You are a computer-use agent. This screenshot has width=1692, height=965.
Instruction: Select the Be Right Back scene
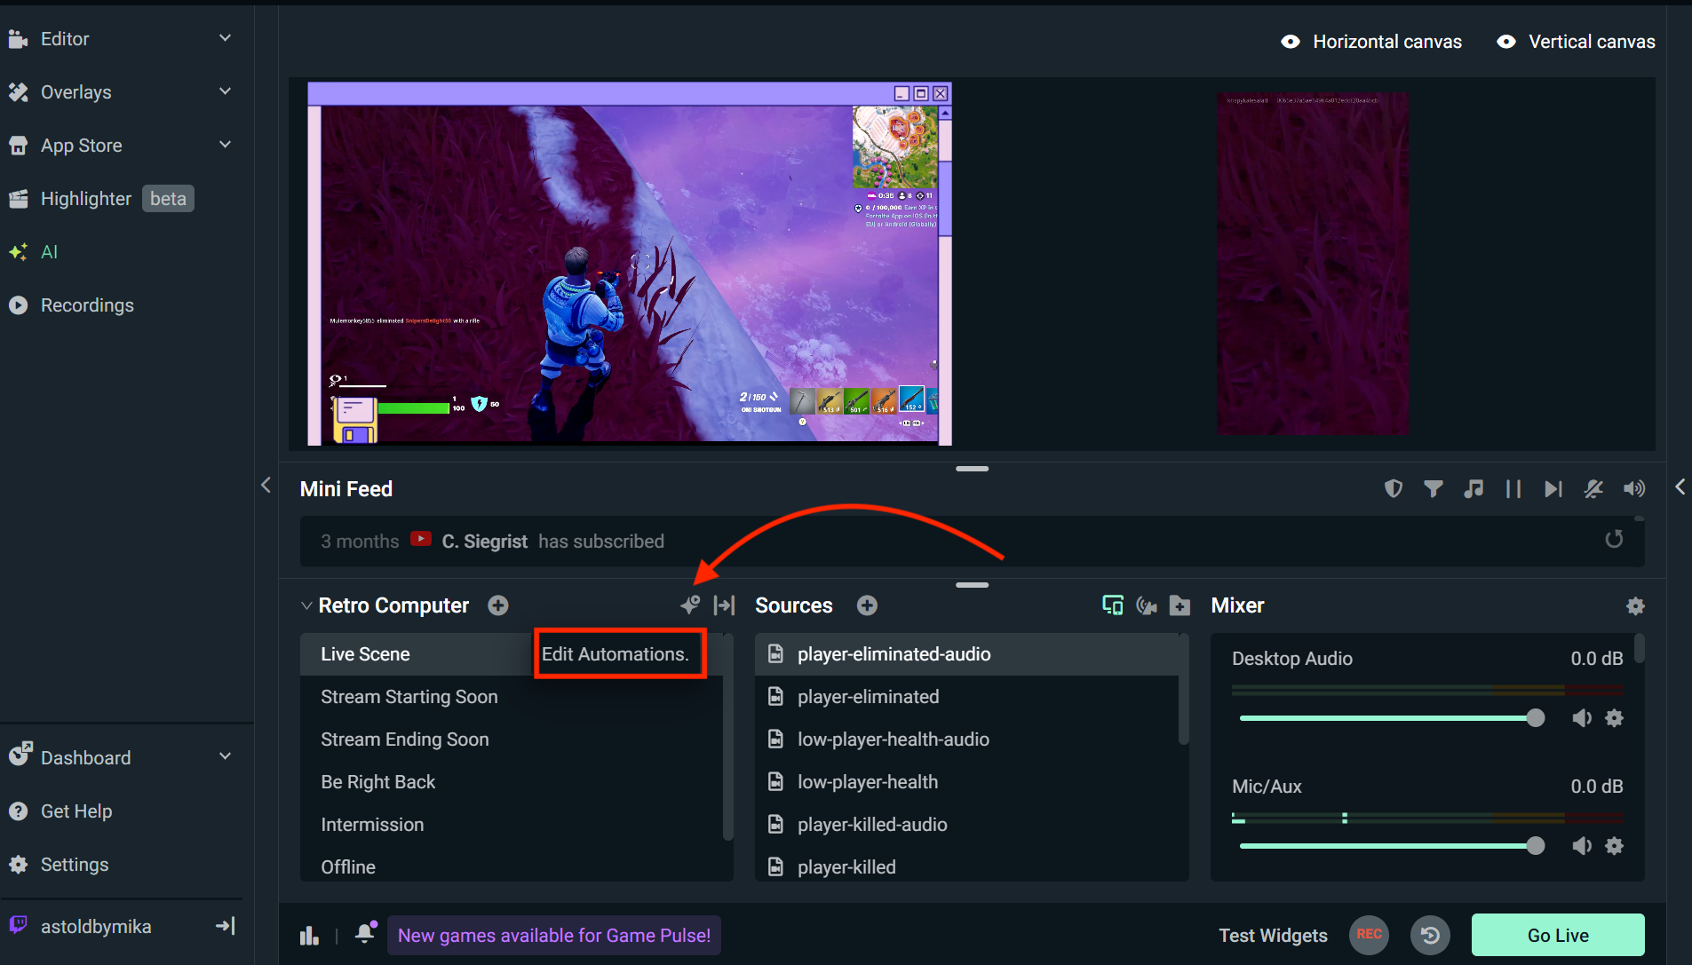(x=512, y=782)
